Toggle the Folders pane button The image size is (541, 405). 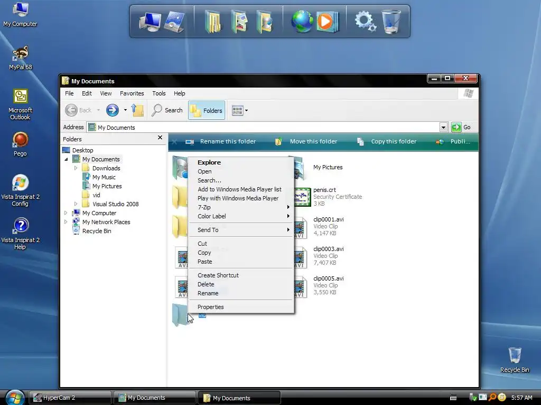click(x=207, y=110)
